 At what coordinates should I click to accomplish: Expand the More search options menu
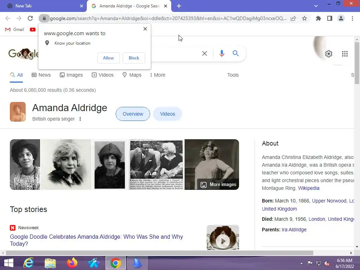(x=157, y=75)
